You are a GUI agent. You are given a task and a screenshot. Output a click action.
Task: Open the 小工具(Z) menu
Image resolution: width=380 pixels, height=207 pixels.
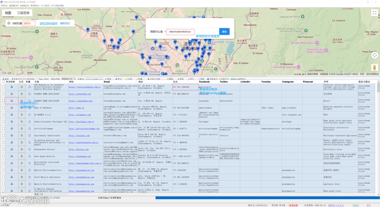(45, 5)
